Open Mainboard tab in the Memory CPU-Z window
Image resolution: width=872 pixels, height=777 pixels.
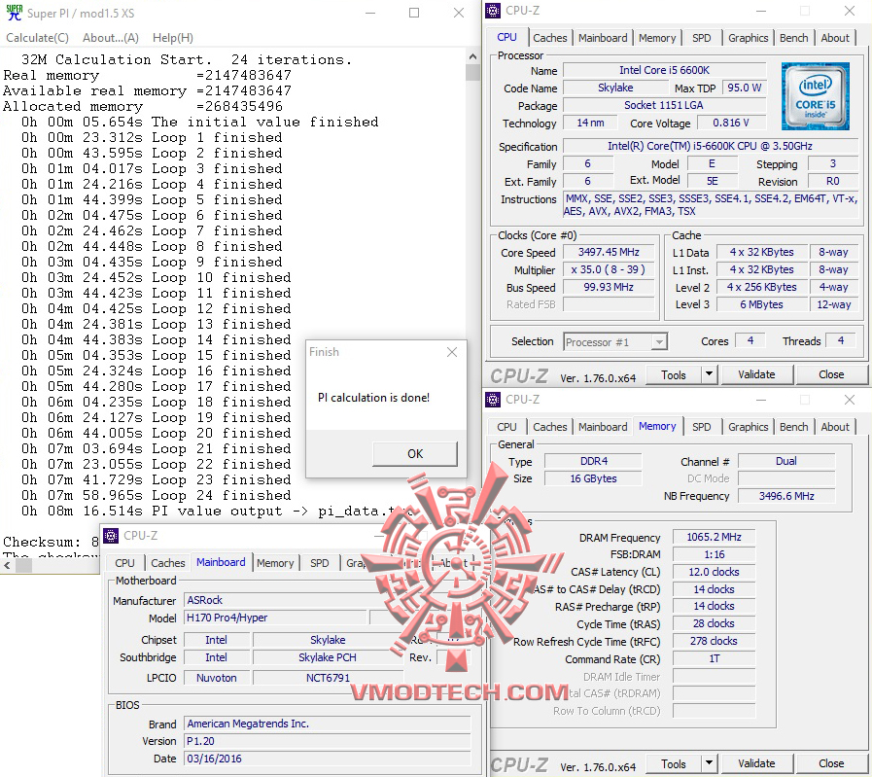coord(603,427)
